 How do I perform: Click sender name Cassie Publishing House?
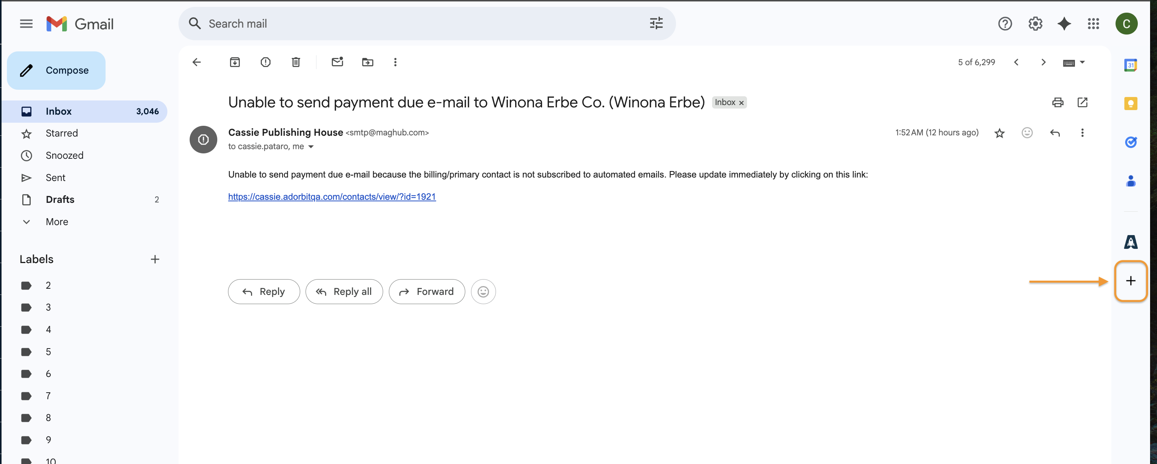tap(286, 132)
